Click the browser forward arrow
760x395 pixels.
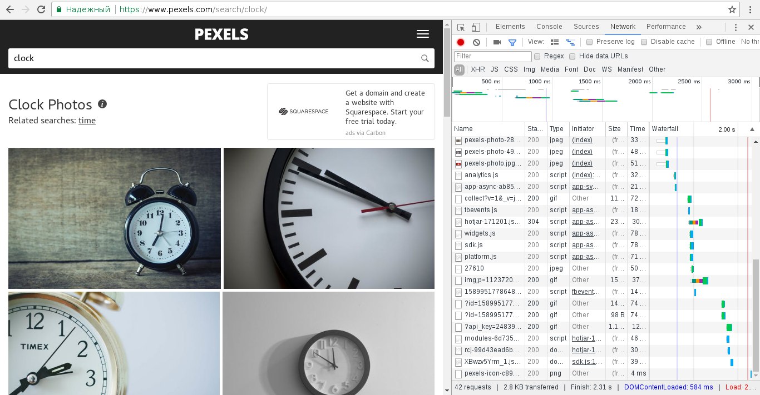click(x=26, y=9)
